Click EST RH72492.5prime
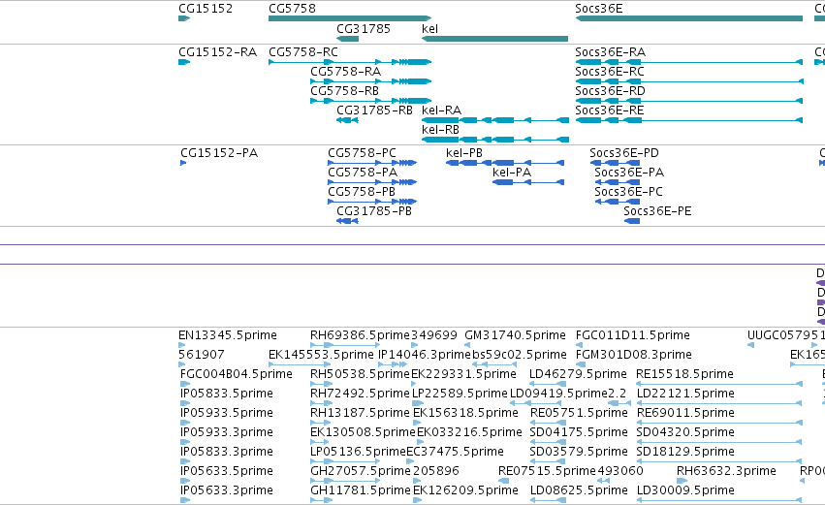The height and width of the screenshot is (505, 825). pyautogui.click(x=360, y=394)
